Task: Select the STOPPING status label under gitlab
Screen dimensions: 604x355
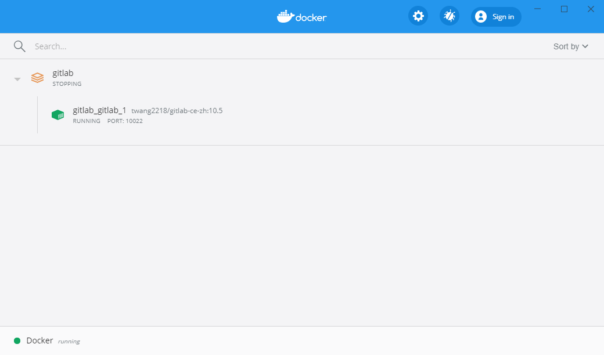Action: pyautogui.click(x=66, y=84)
